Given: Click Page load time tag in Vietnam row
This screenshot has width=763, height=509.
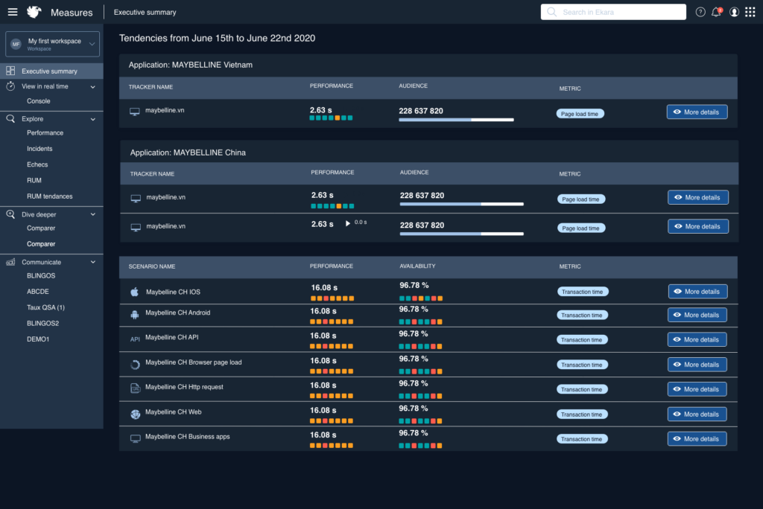Looking at the screenshot, I should [580, 114].
